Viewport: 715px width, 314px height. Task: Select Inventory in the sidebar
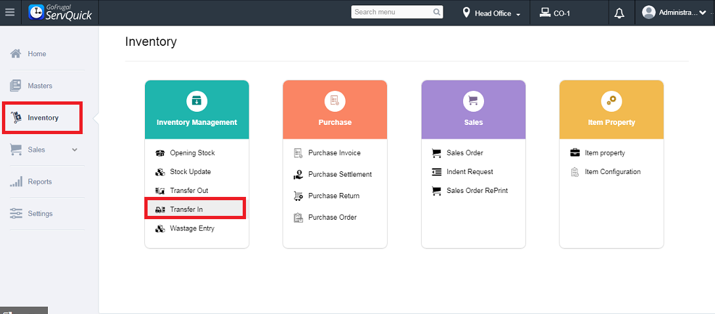tap(43, 118)
